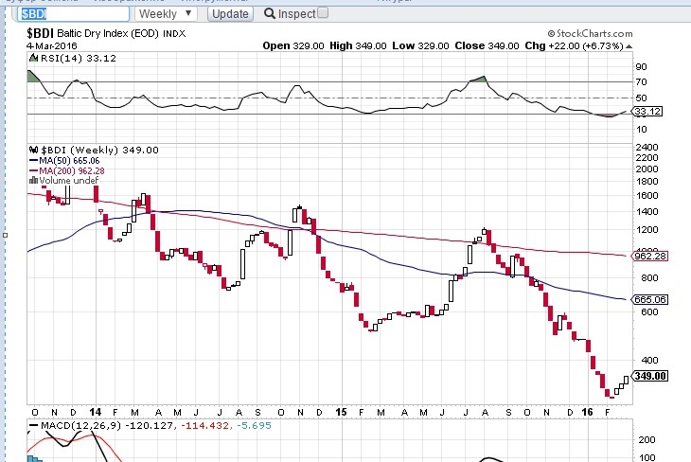This screenshot has height=462, width=691.
Task: Click into the $BDI symbol input field
Action: tap(65, 14)
